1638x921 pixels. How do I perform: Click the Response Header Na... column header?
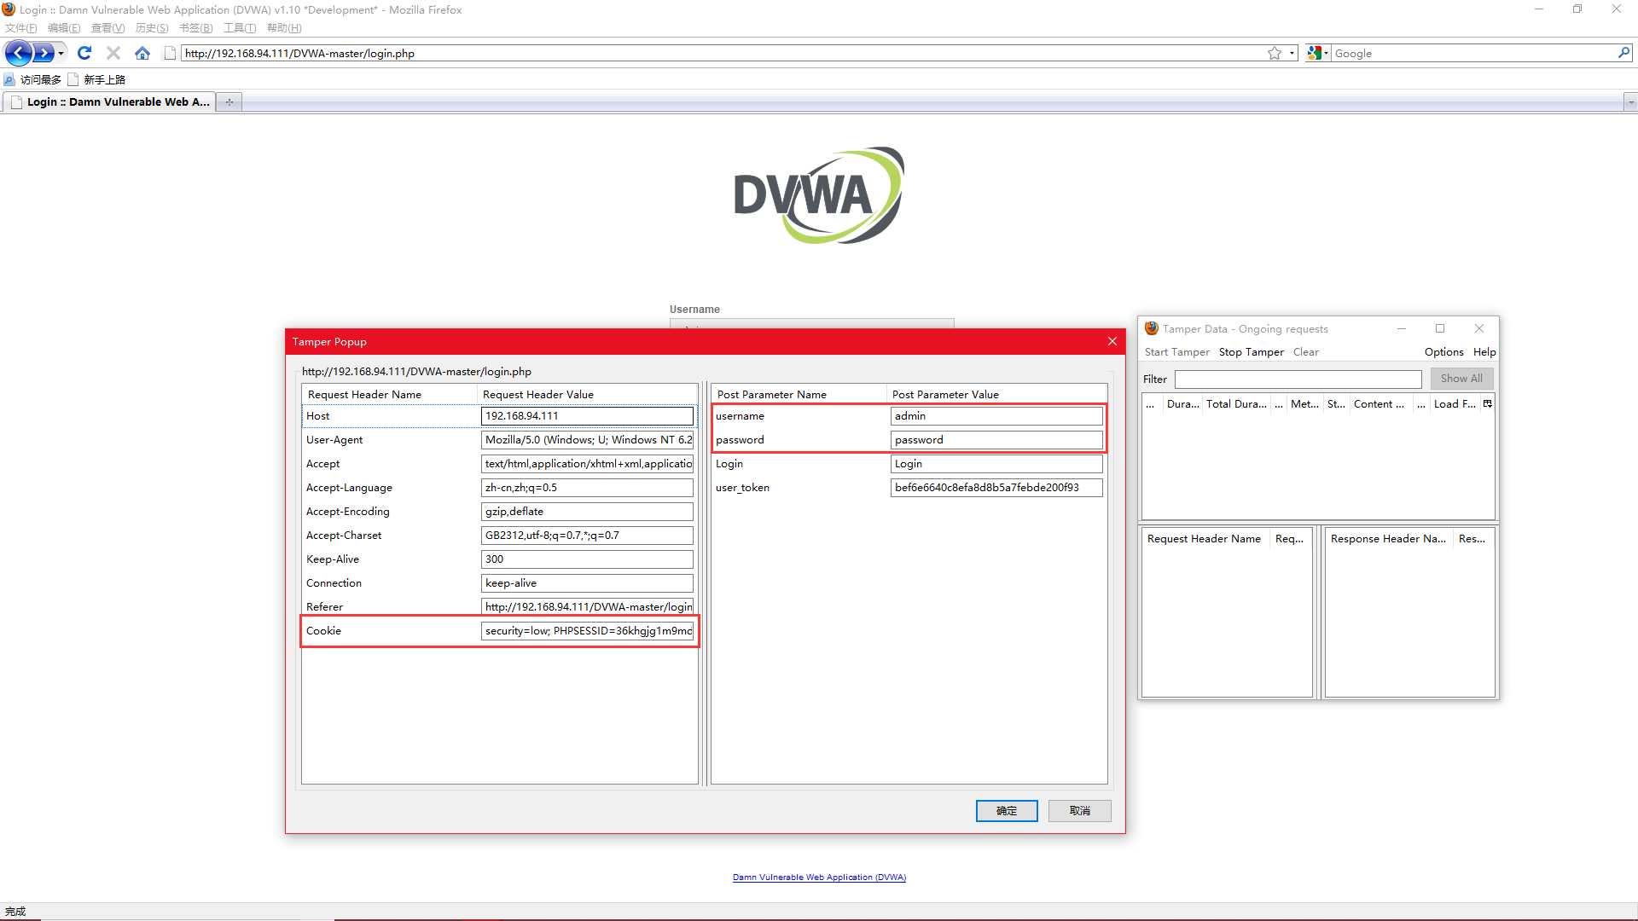pos(1388,539)
